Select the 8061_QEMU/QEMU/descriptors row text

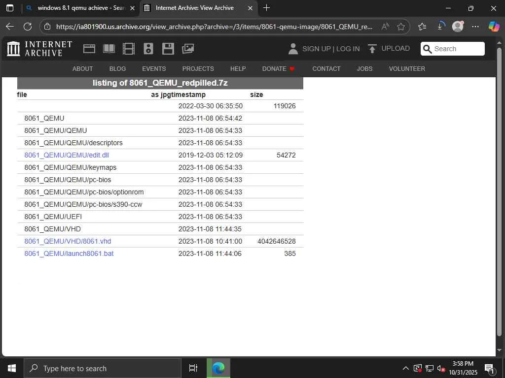pos(73,143)
